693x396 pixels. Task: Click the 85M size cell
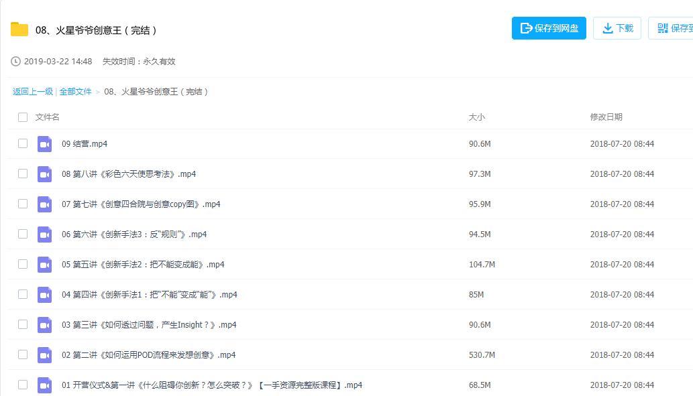coord(476,294)
